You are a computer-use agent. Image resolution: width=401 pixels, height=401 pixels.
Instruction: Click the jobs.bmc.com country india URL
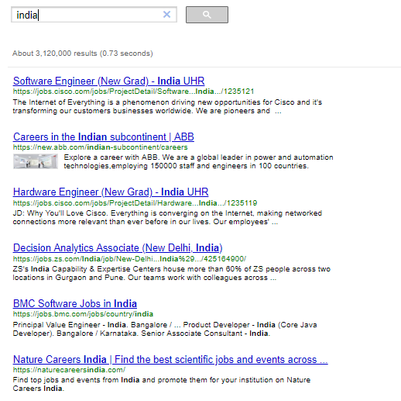pyautogui.click(x=83, y=314)
